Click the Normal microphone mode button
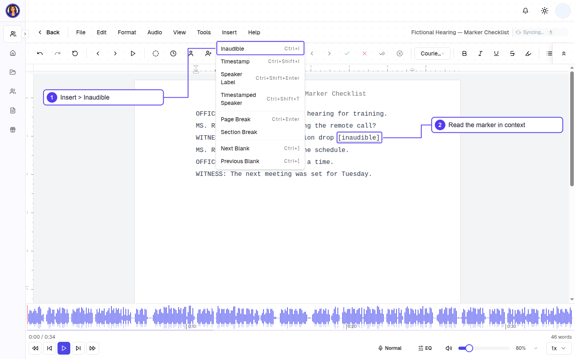This screenshot has height=359, width=575. 390,348
